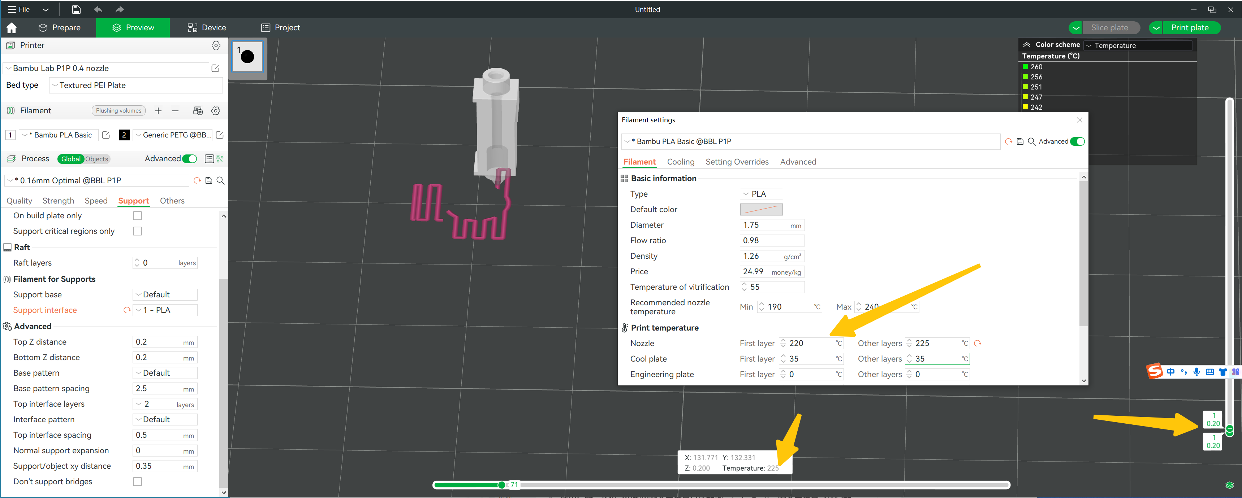
Task: Select the search presets magnifier icon in Process panel
Action: coord(221,180)
